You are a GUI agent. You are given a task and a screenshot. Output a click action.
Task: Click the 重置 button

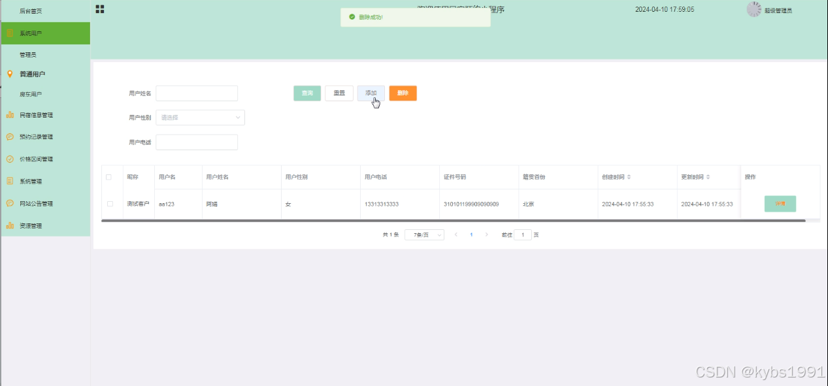pos(339,93)
